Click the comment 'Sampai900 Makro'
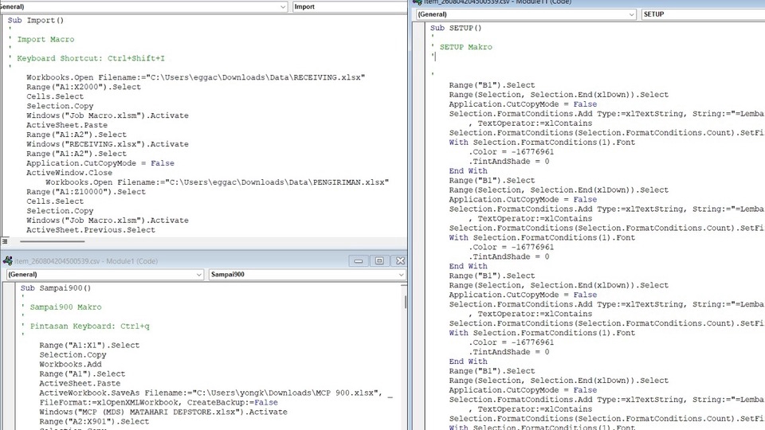 pos(66,307)
